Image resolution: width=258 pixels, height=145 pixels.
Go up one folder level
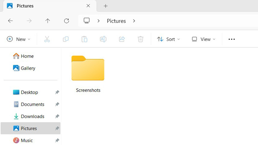point(48,21)
